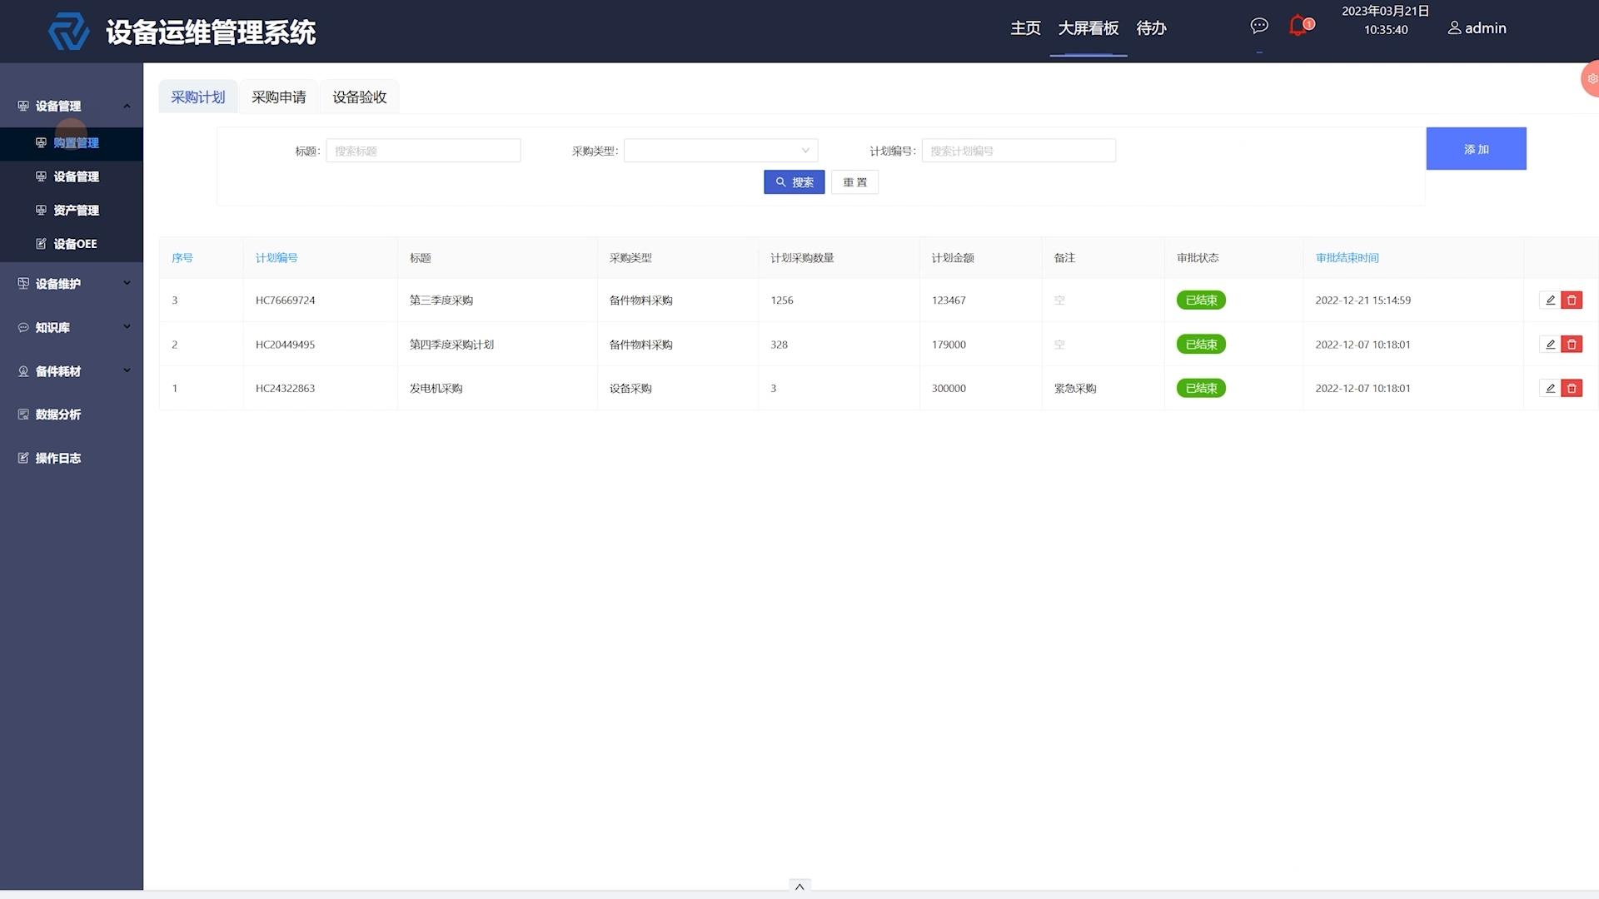Select 购置管理 in the sidebar
This screenshot has height=899, width=1599.
[72, 143]
